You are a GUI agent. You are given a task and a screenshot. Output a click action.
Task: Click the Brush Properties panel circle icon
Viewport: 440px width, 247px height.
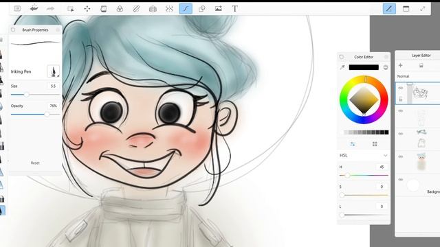(x=13, y=30)
